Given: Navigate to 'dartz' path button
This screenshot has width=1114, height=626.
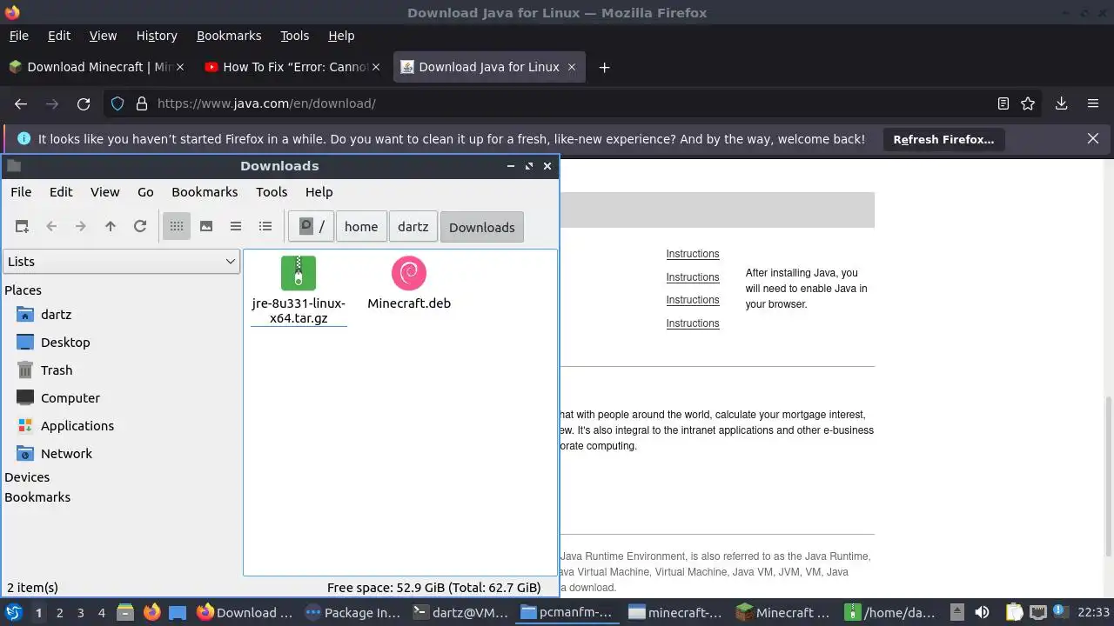Looking at the screenshot, I should [413, 227].
